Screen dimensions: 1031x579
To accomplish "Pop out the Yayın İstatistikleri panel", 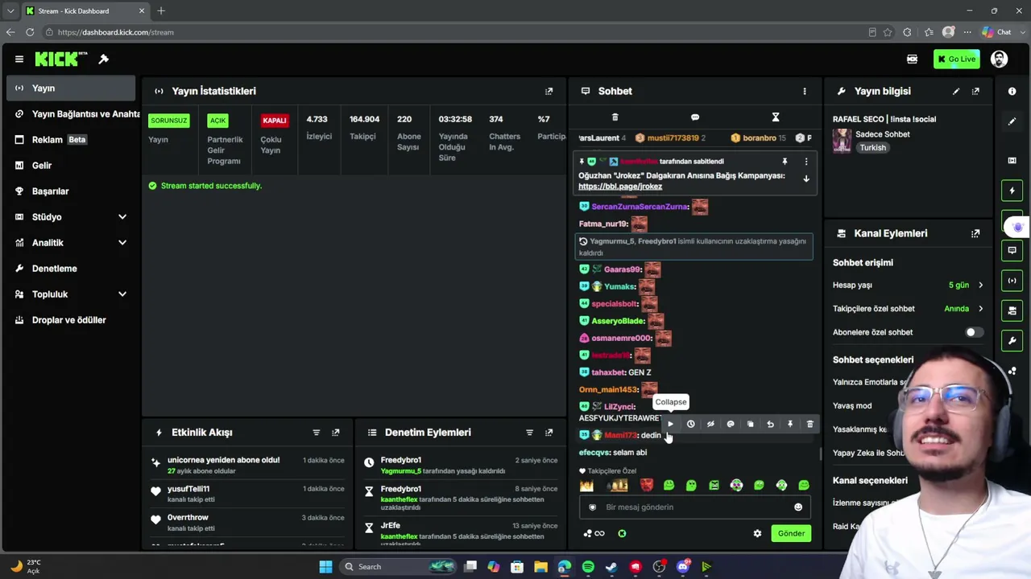I will click(549, 91).
